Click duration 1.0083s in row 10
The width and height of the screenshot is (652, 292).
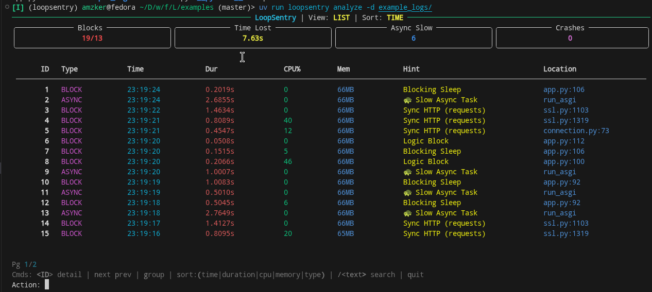pyautogui.click(x=220, y=182)
